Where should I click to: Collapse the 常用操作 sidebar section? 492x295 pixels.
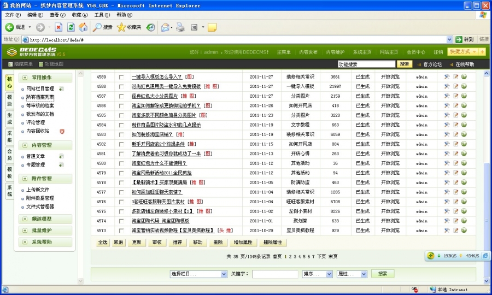click(25, 78)
